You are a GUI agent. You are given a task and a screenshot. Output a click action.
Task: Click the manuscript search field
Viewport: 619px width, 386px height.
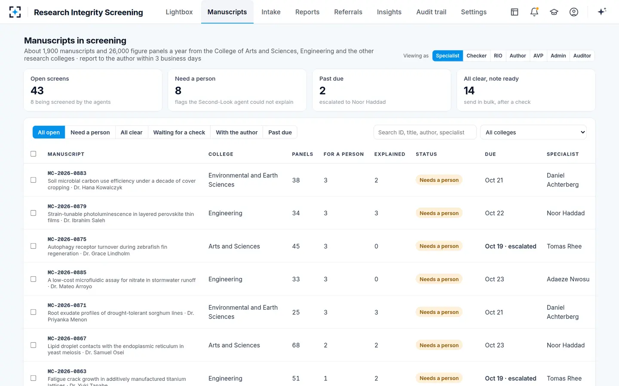(425, 133)
